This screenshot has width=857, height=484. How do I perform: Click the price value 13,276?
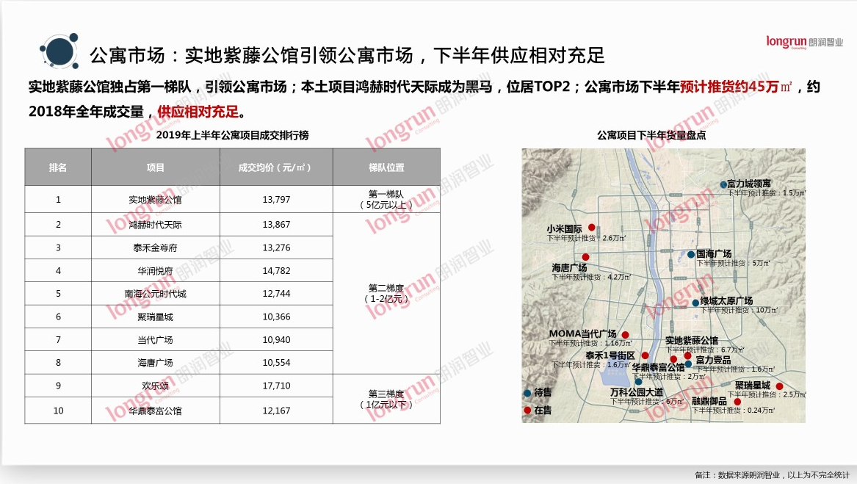tap(276, 248)
